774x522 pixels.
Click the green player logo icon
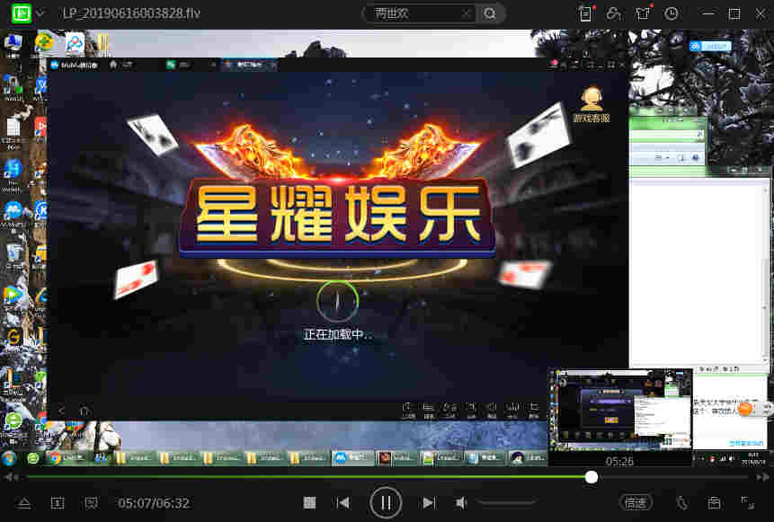pyautogui.click(x=21, y=13)
